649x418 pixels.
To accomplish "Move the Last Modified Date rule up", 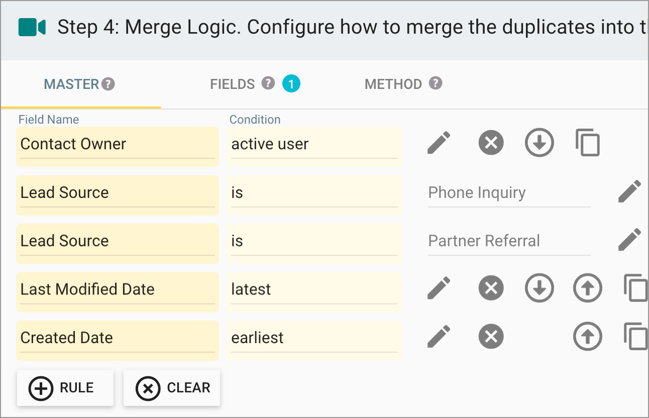I will point(587,288).
